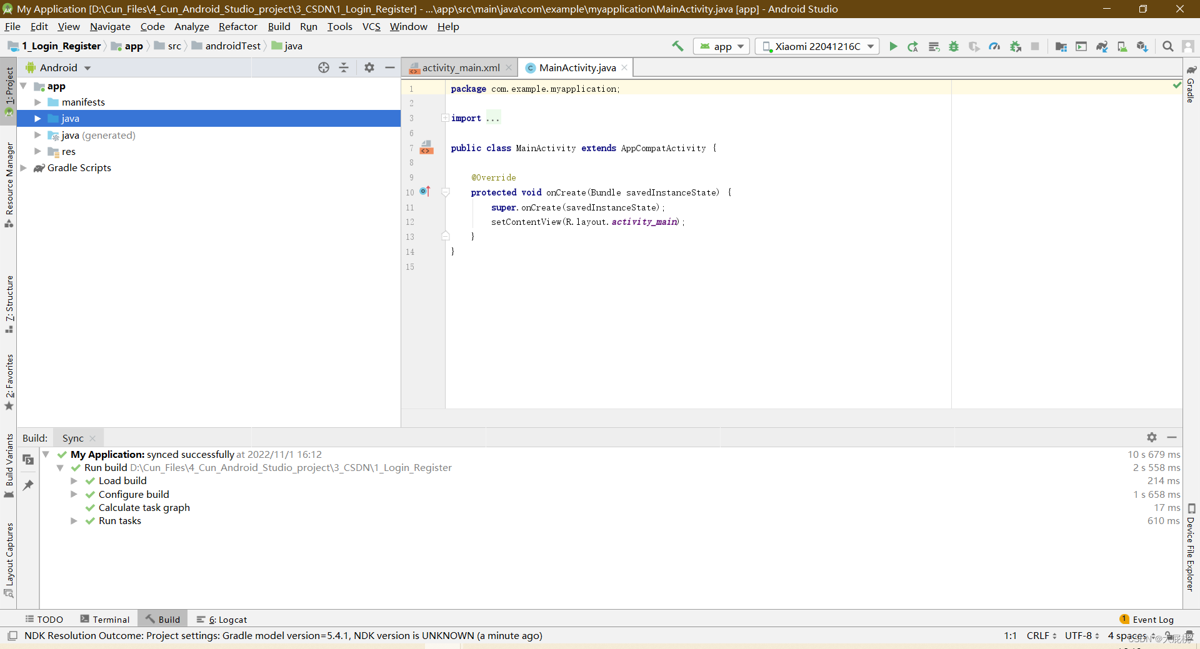This screenshot has height=649, width=1200.
Task: Click the user account avatar icon
Action: (x=1188, y=46)
